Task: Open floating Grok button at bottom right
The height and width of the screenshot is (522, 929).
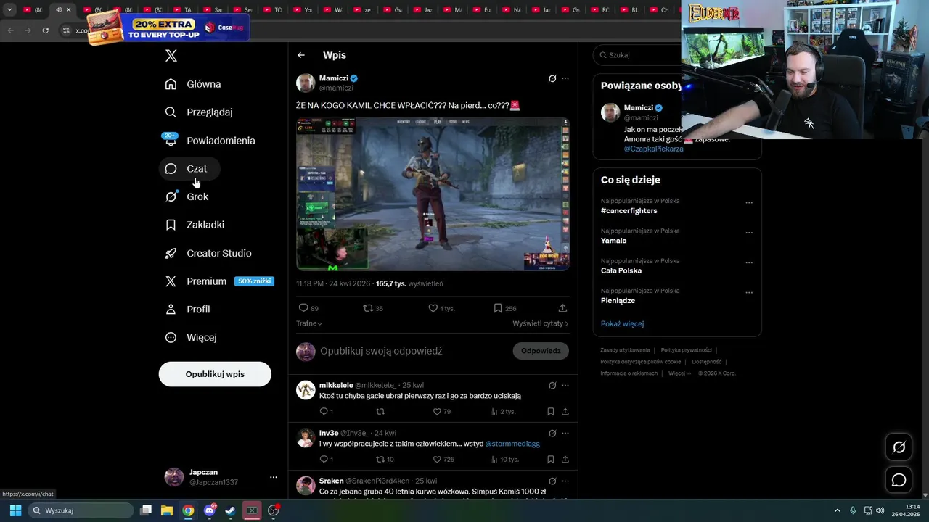Action: point(899,447)
